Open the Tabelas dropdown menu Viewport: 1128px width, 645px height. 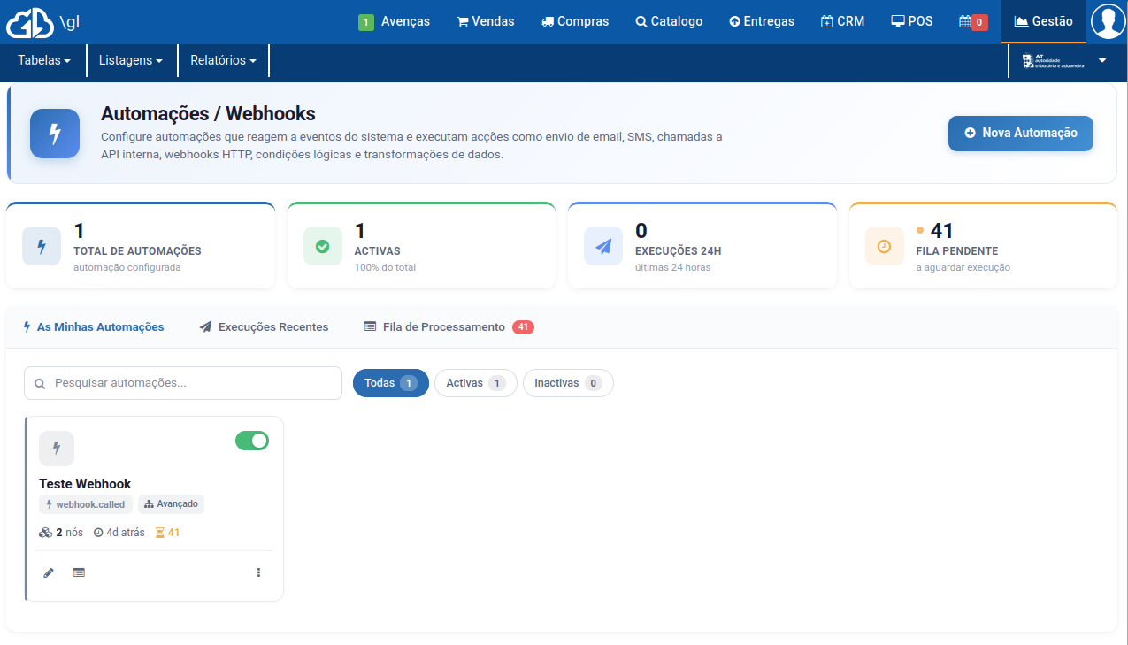(44, 60)
